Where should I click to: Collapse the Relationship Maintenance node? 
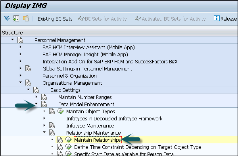[x=44, y=132]
